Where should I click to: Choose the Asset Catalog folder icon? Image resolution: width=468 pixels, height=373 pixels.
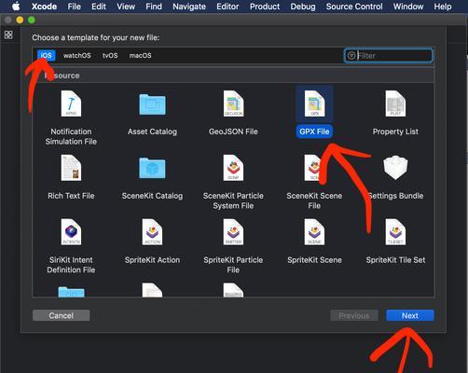click(x=152, y=104)
